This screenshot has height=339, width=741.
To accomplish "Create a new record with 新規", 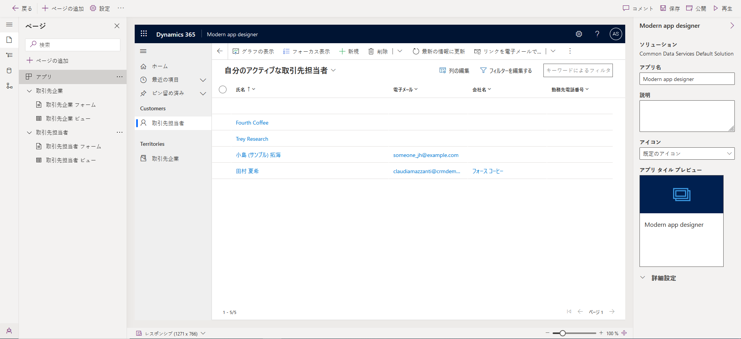I will click(349, 51).
